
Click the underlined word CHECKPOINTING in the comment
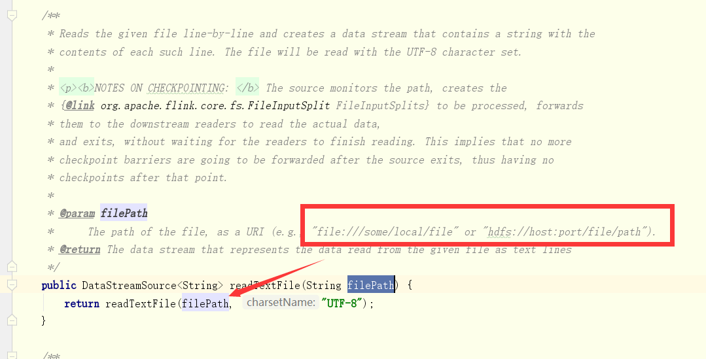pos(186,88)
